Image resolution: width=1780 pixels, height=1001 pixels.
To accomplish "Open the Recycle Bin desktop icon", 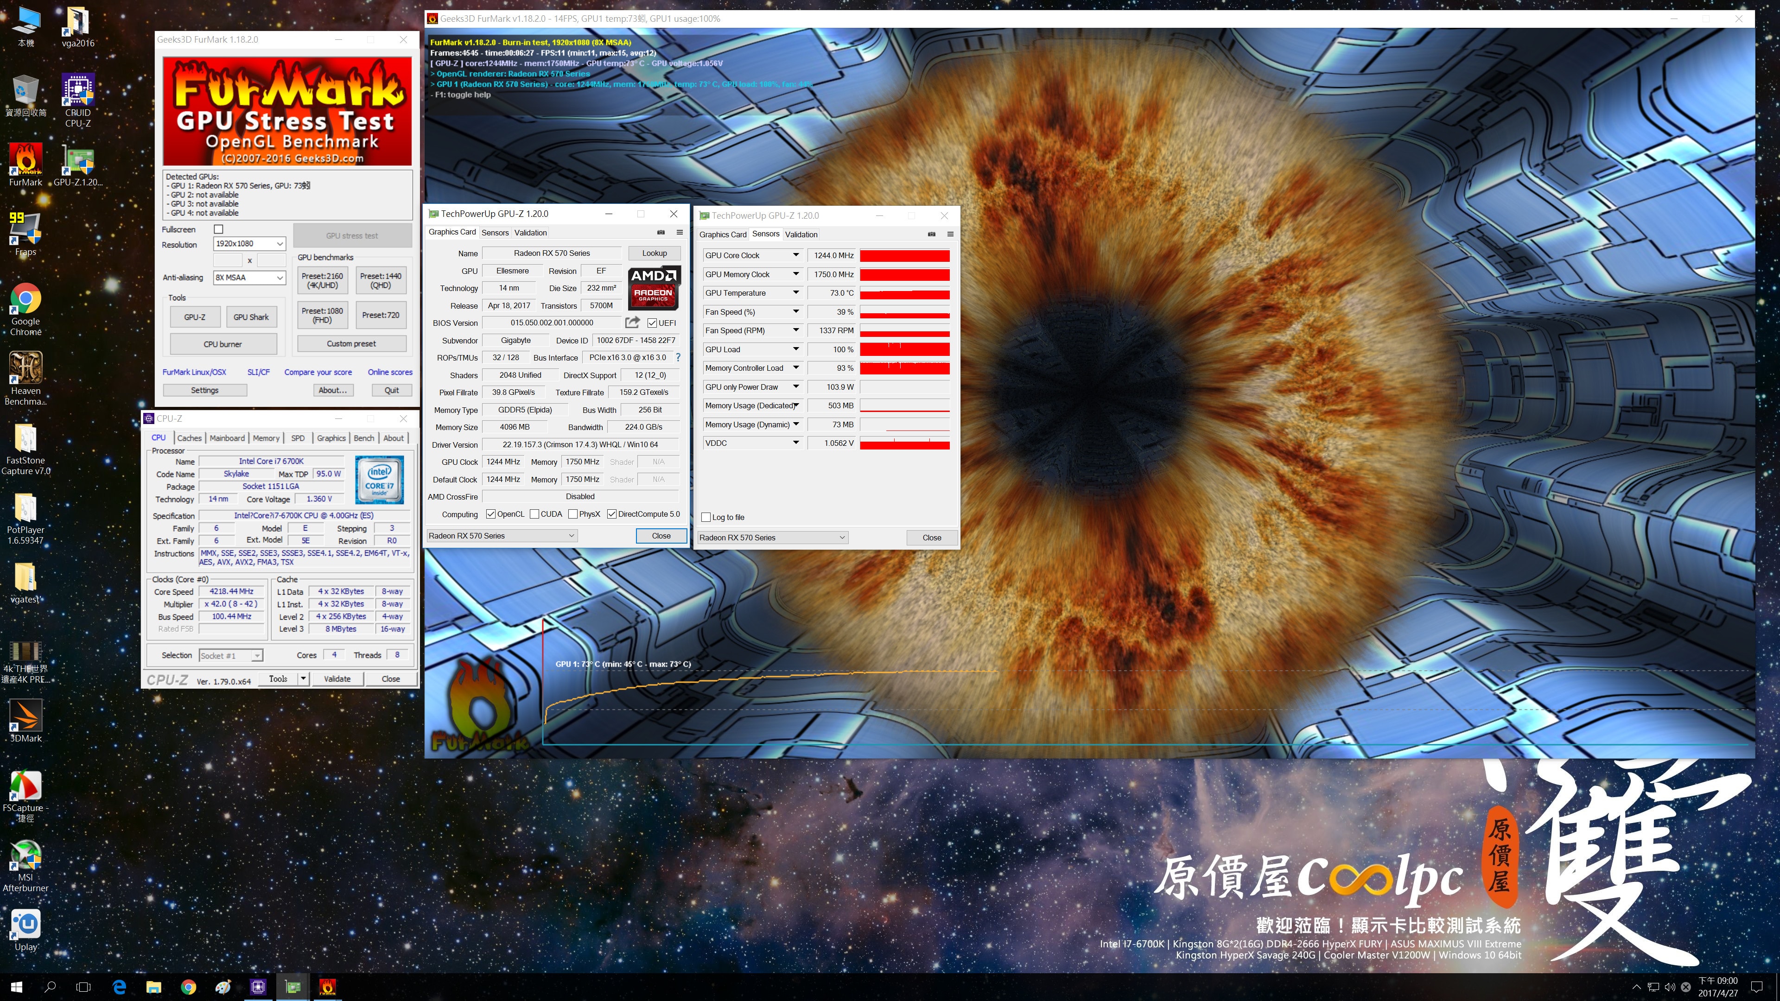I will point(25,96).
